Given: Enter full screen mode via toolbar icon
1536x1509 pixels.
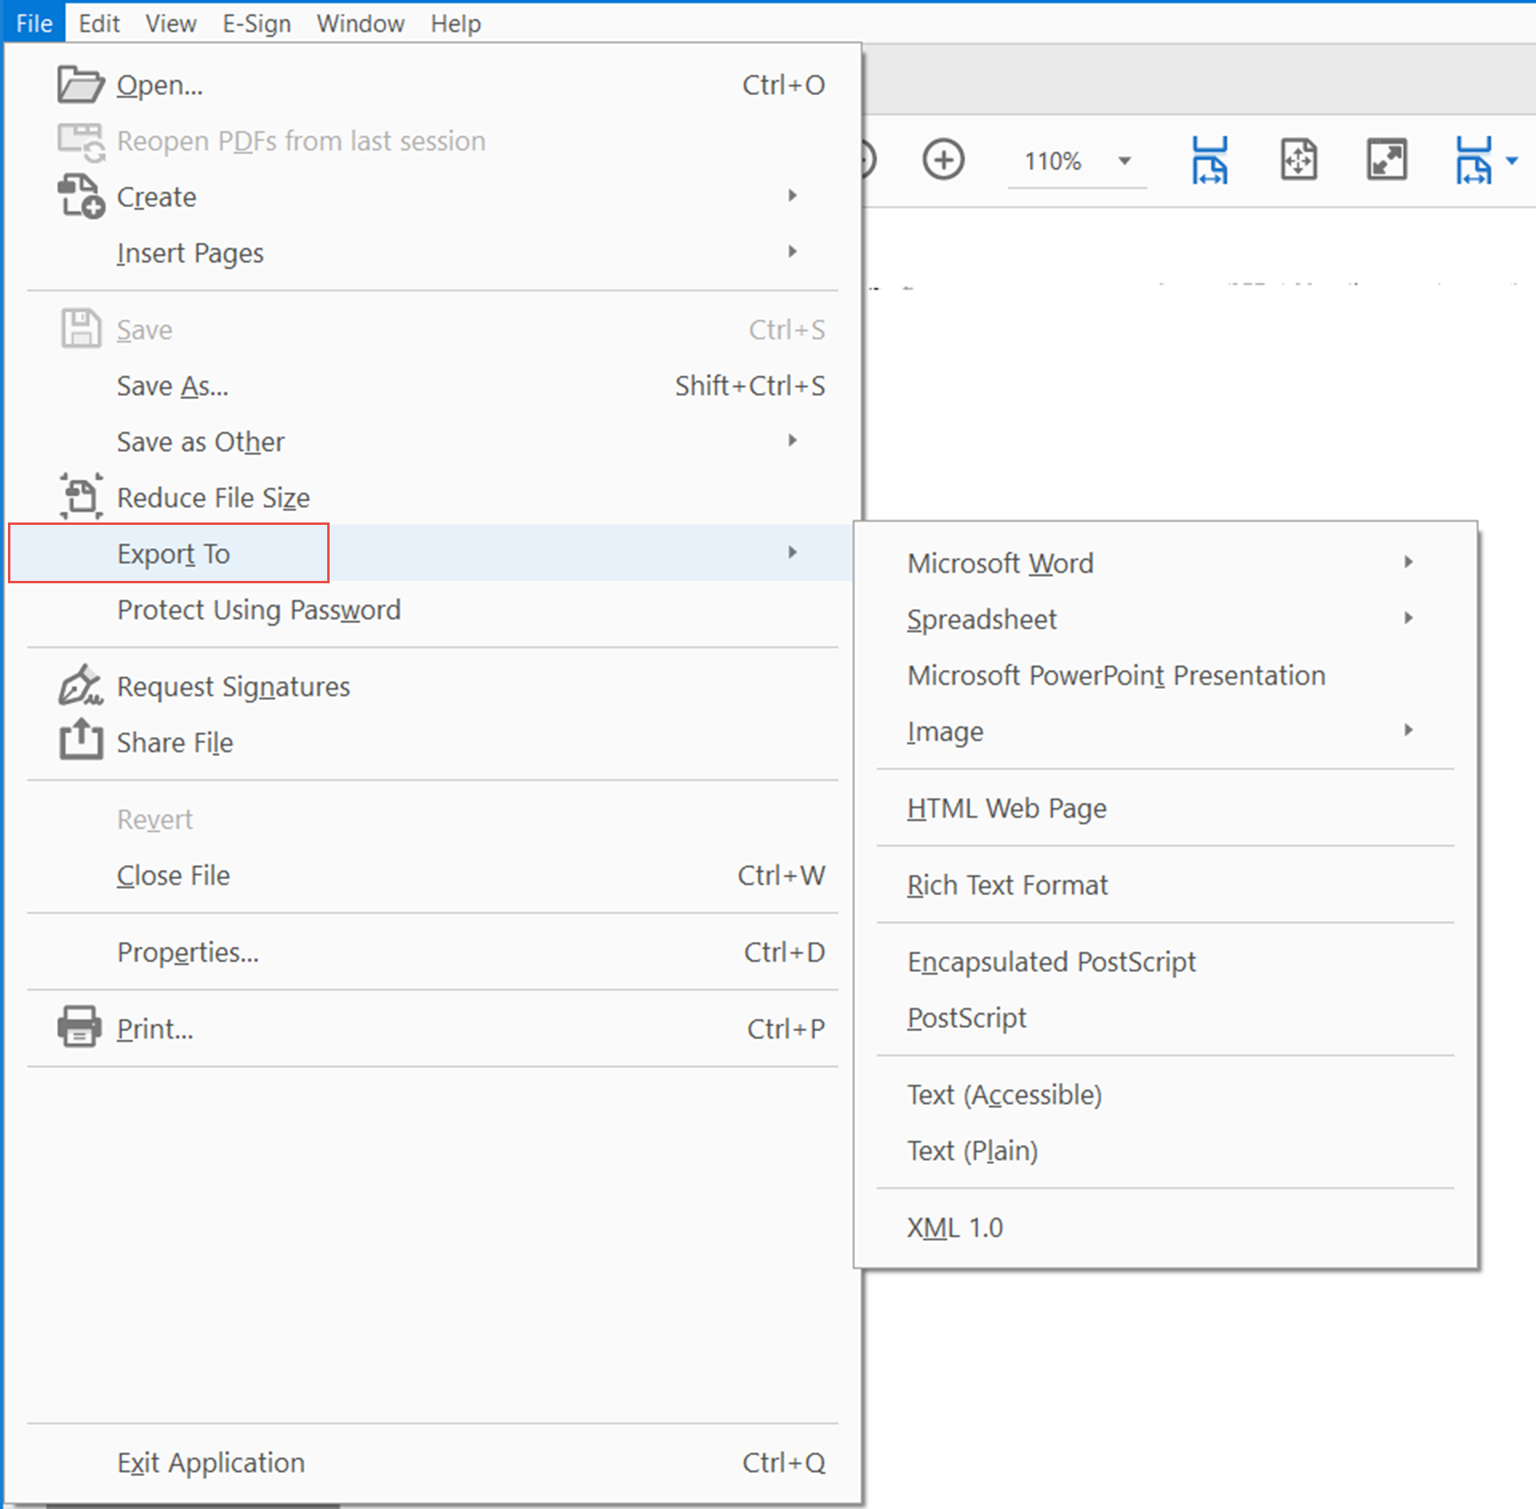Looking at the screenshot, I should coord(1387,159).
